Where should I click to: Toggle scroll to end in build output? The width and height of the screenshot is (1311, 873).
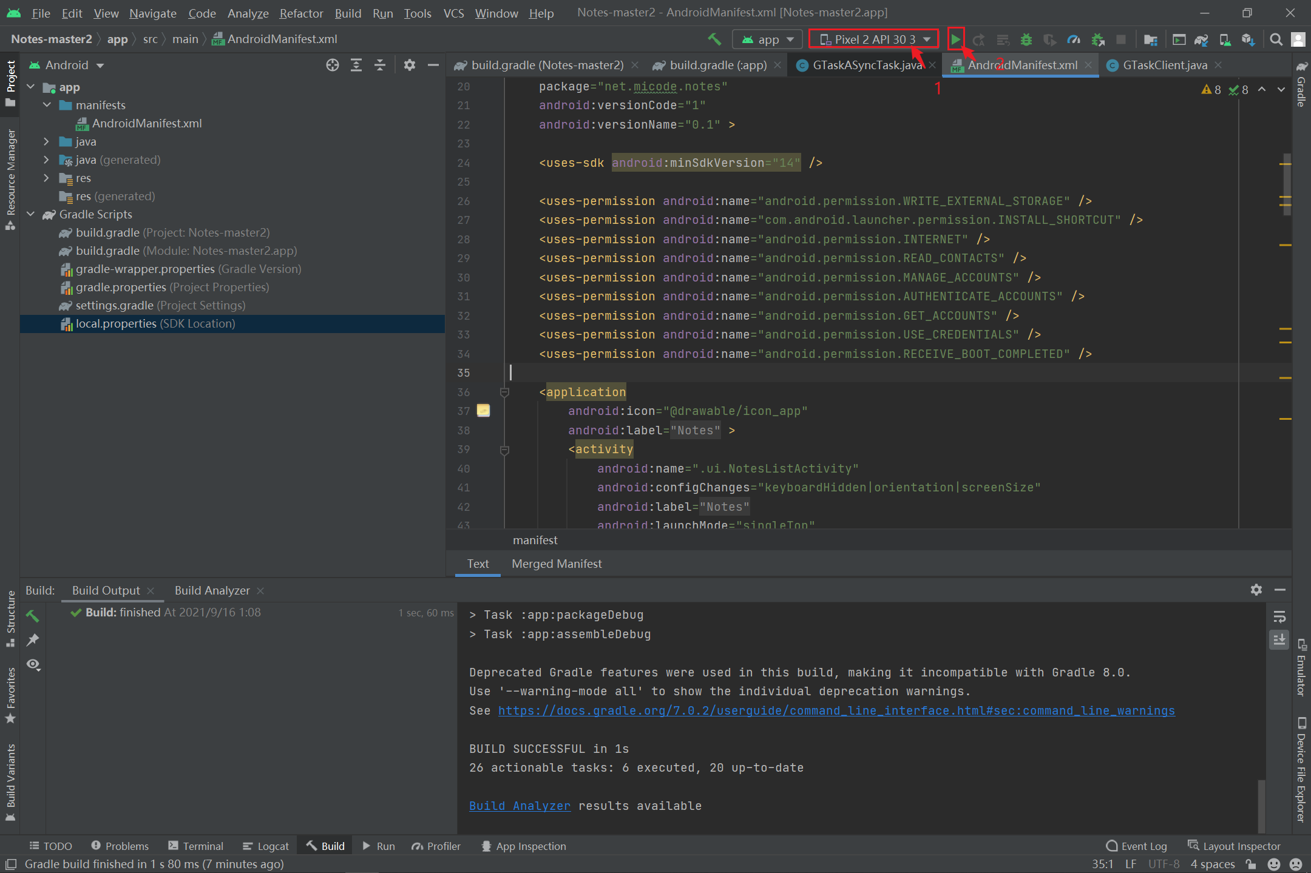pyautogui.click(x=1279, y=639)
